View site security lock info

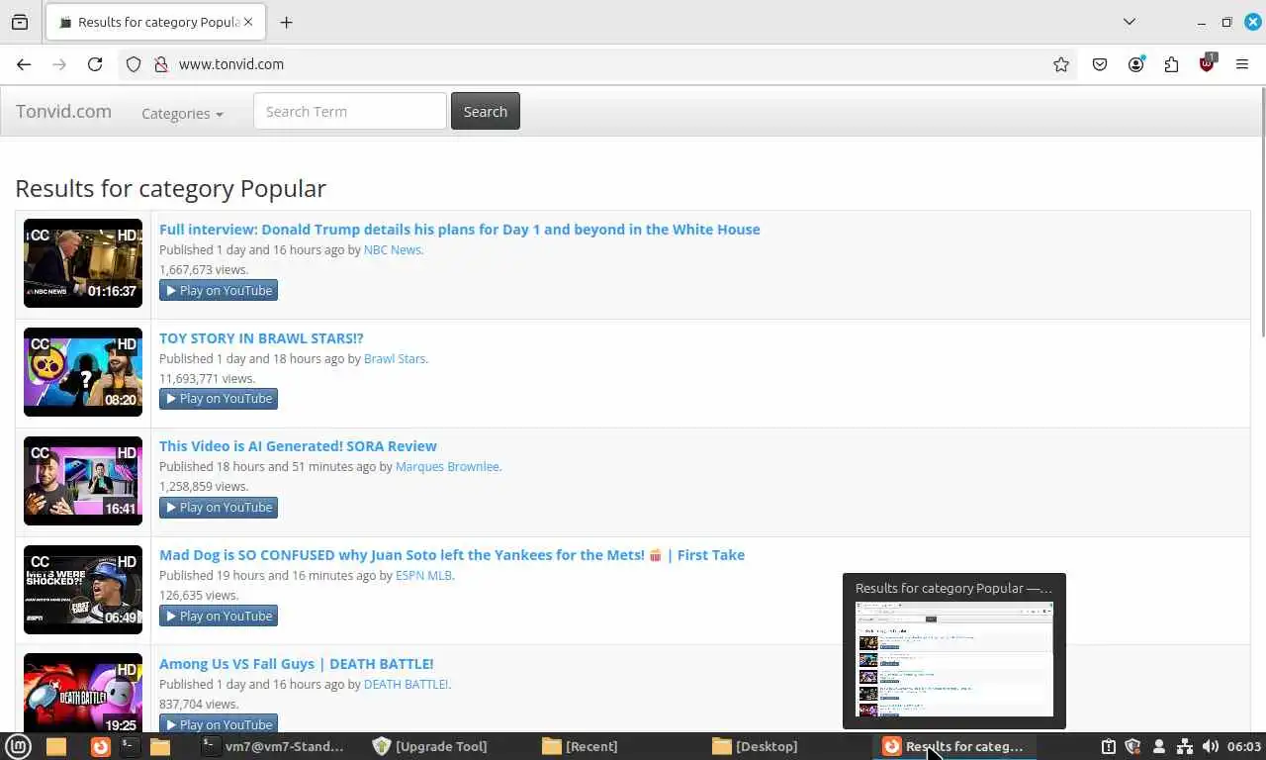click(161, 64)
